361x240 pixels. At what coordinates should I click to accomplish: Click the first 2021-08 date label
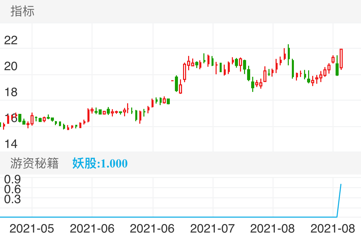[x=273, y=228]
